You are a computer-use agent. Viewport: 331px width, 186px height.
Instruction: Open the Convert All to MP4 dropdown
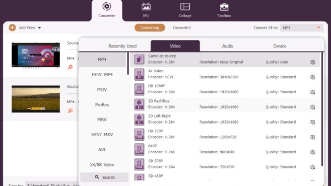coord(302,28)
